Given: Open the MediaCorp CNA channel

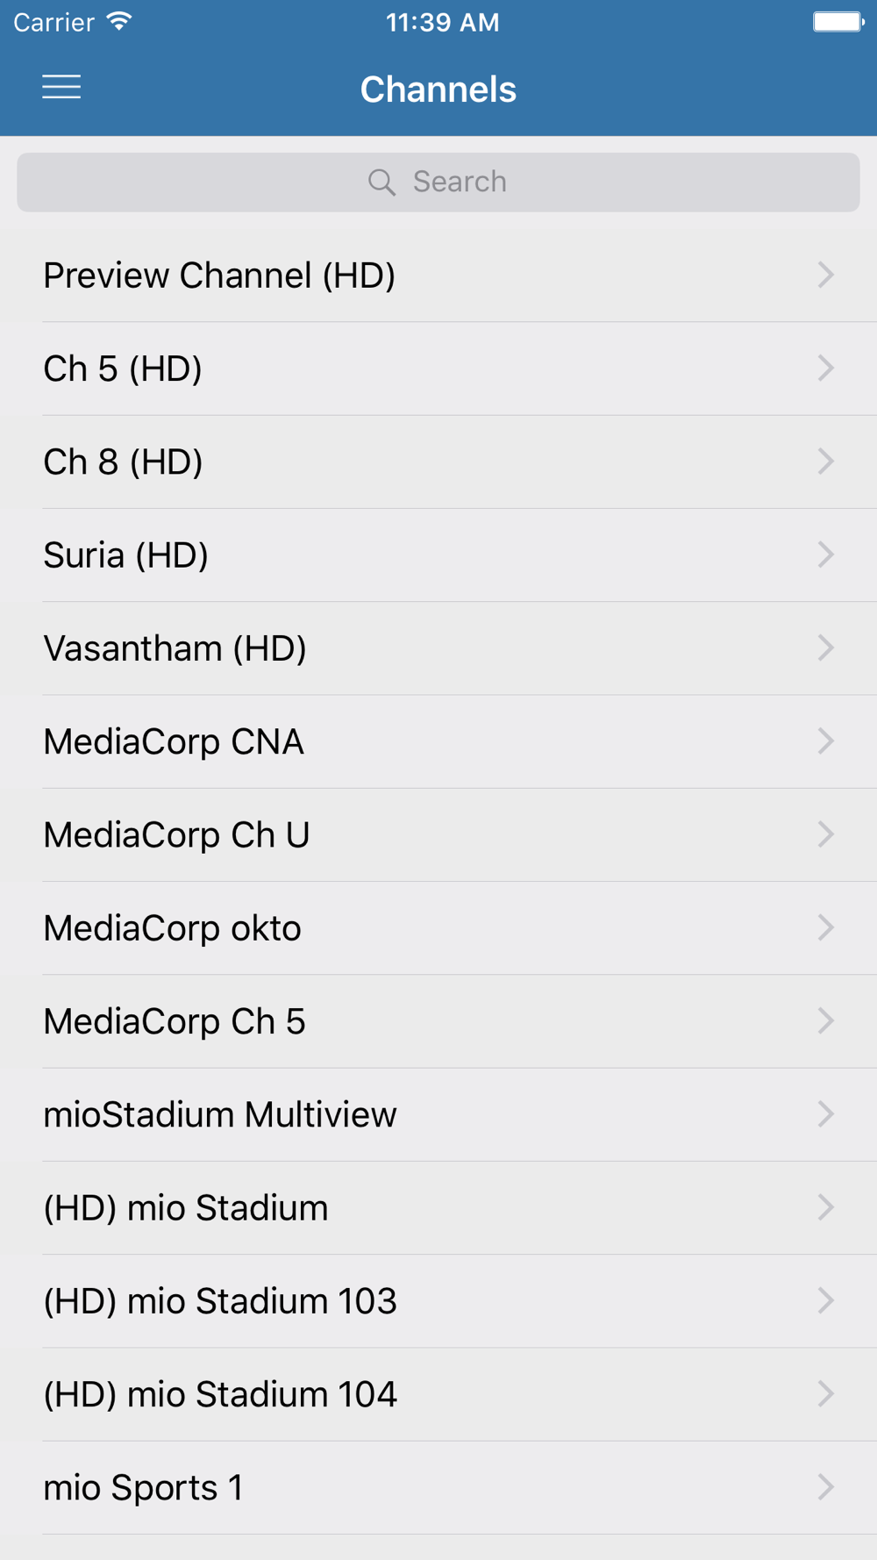Looking at the screenshot, I should (174, 741).
